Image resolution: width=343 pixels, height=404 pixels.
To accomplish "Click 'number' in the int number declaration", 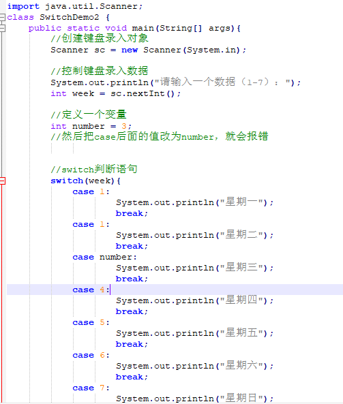I will click(x=89, y=126).
